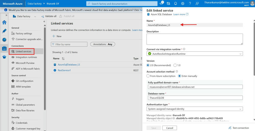Click the Database name field
Screen dimensions: 255x131
tap(195, 98)
